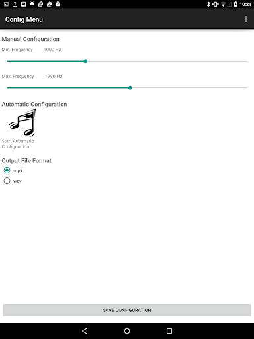Tap the image notification icon in status bar
Screen dimensions: 254x339
tap(6, 4)
